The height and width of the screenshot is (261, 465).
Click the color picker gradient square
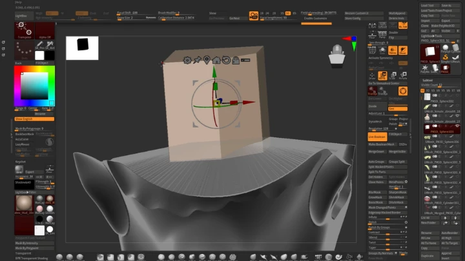click(x=34, y=86)
